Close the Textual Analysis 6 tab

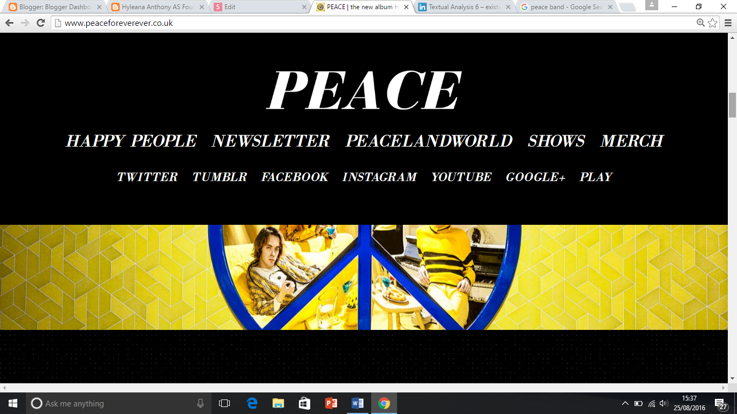click(x=508, y=7)
